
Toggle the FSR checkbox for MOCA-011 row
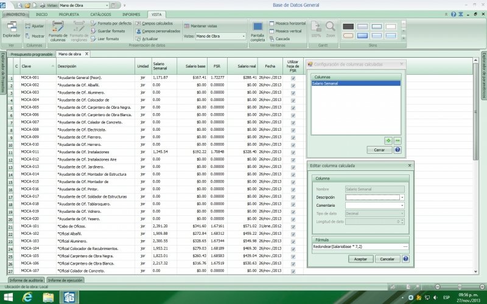(293, 152)
